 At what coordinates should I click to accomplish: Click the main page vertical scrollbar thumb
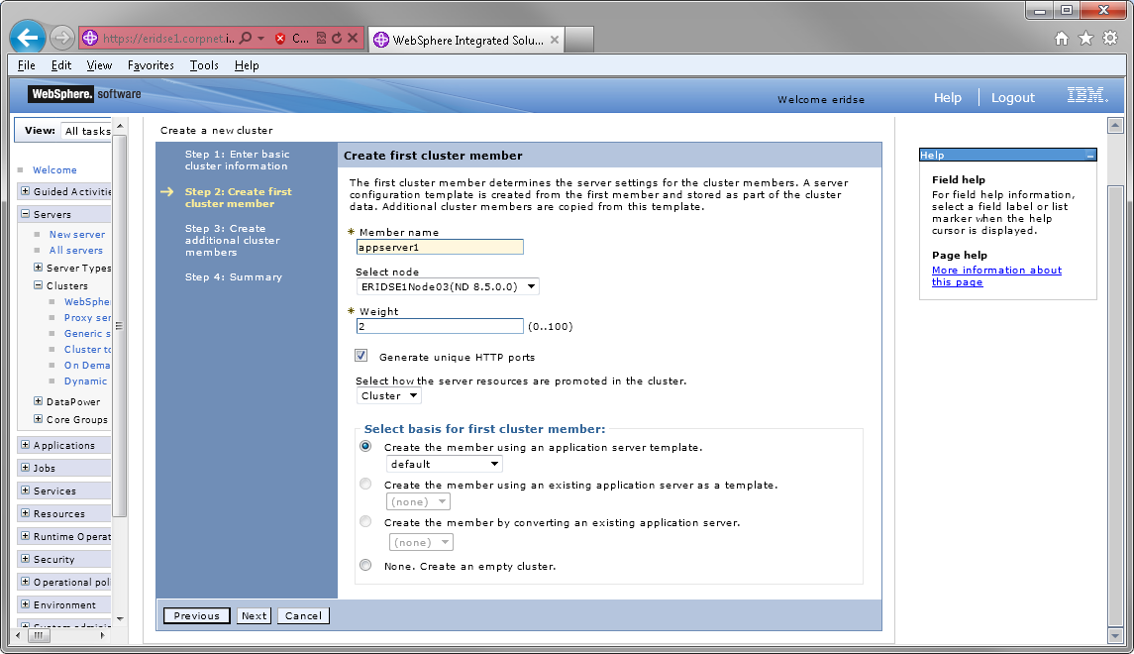[x=1115, y=405]
